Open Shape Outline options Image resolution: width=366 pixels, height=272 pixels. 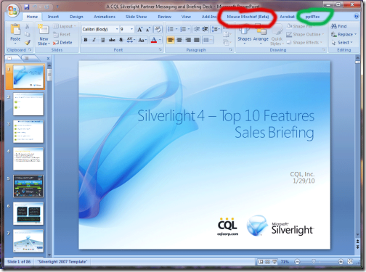305,34
